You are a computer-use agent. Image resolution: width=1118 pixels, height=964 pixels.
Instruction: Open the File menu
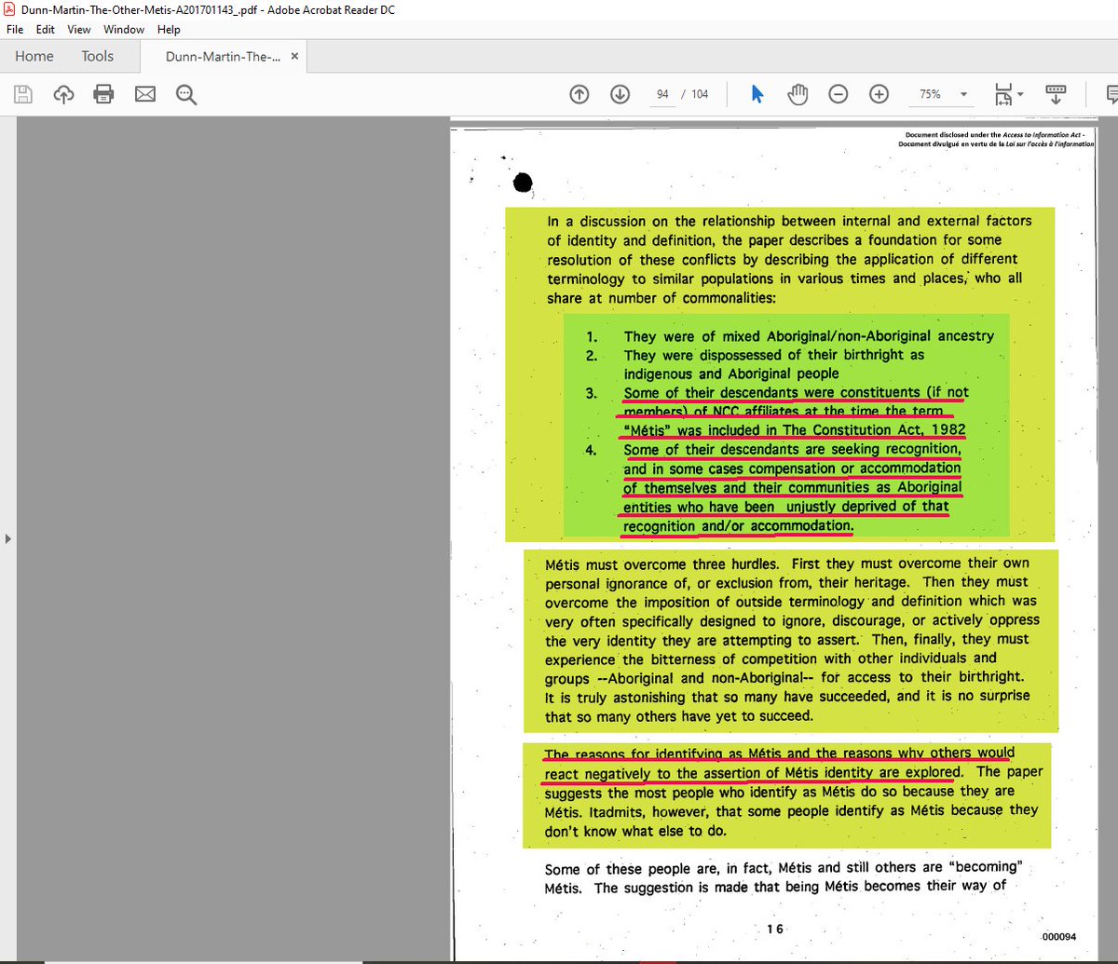tap(15, 29)
